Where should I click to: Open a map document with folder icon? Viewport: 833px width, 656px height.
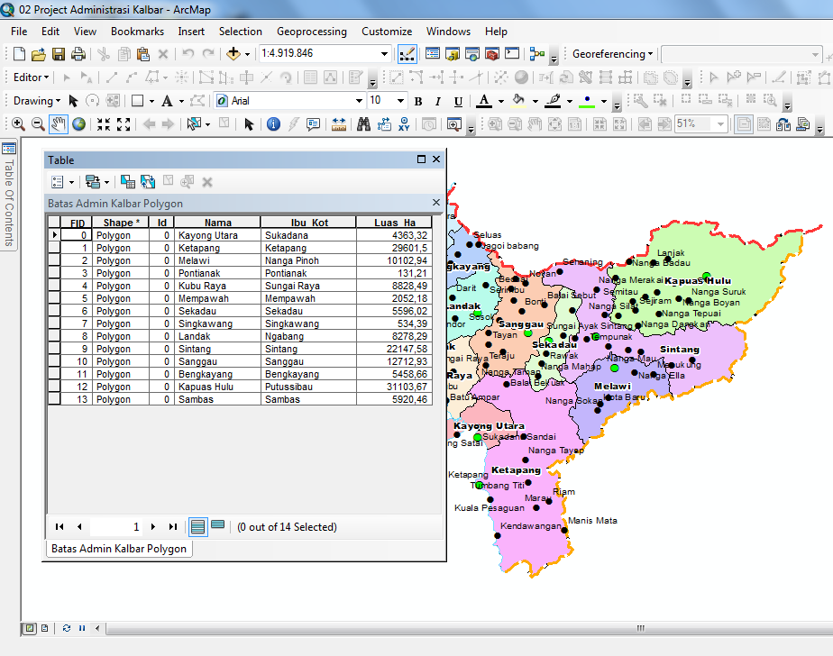coord(38,54)
